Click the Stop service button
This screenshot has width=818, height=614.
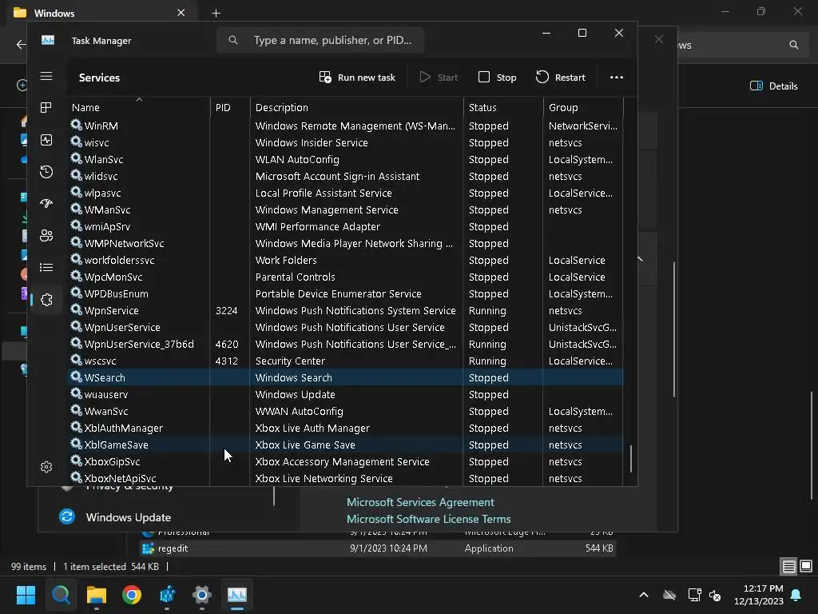point(497,78)
